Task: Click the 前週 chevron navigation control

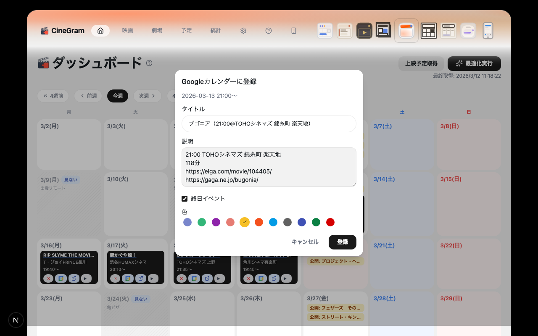Action: [82, 96]
